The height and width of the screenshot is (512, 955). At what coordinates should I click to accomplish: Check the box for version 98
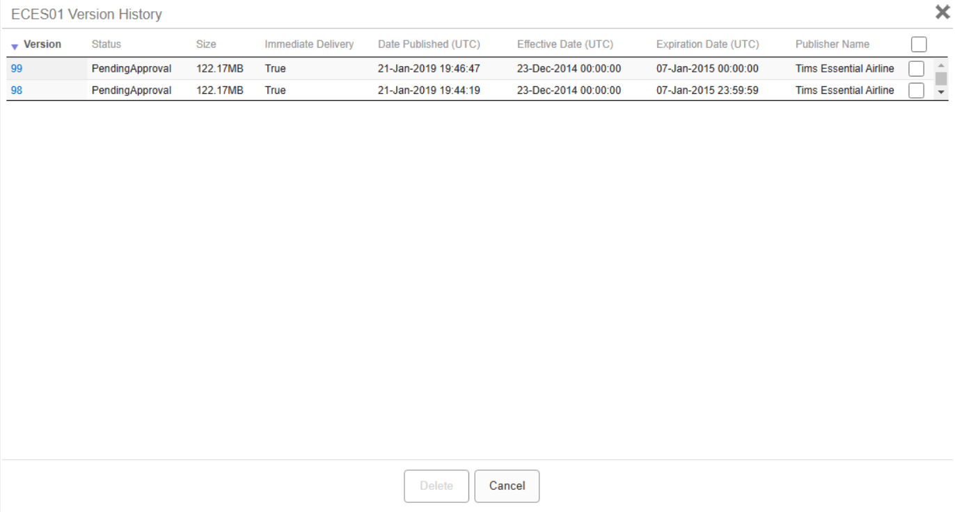coord(917,90)
